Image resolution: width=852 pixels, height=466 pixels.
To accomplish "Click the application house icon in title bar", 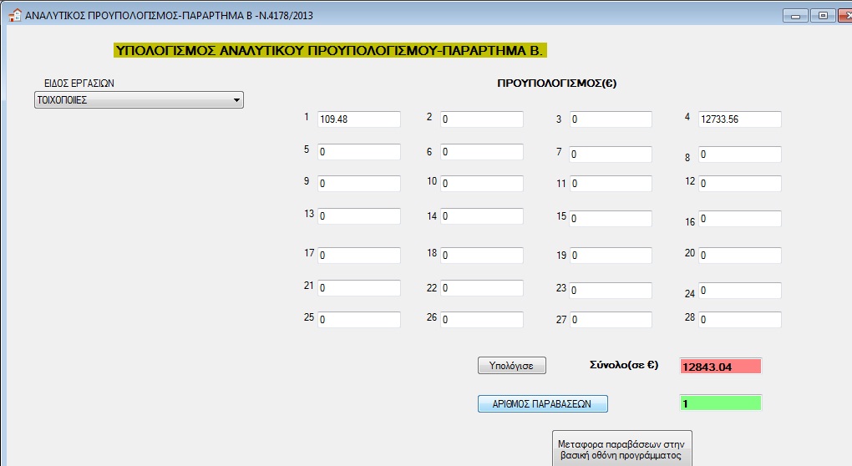I will 13,15.
